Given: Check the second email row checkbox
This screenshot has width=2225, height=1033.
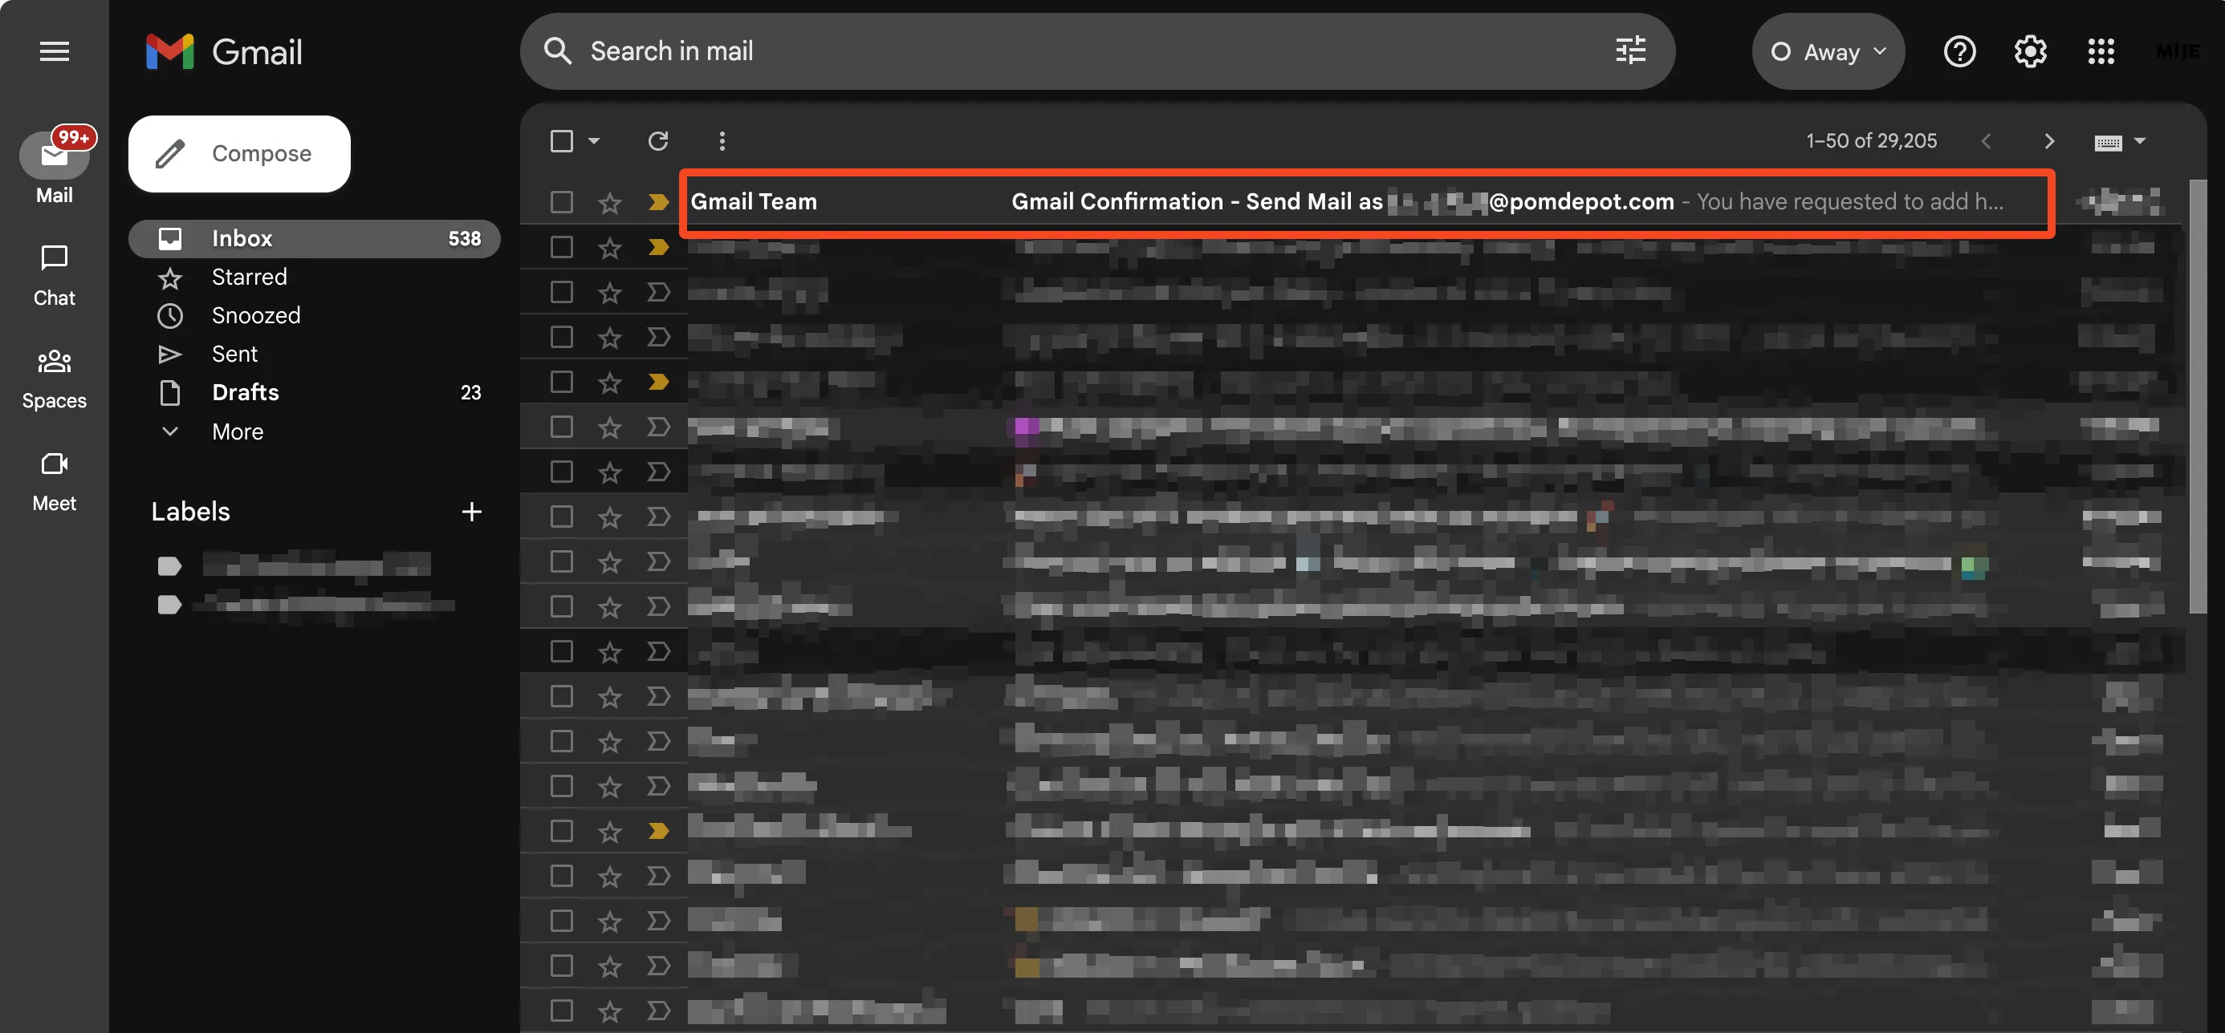Looking at the screenshot, I should [561, 247].
